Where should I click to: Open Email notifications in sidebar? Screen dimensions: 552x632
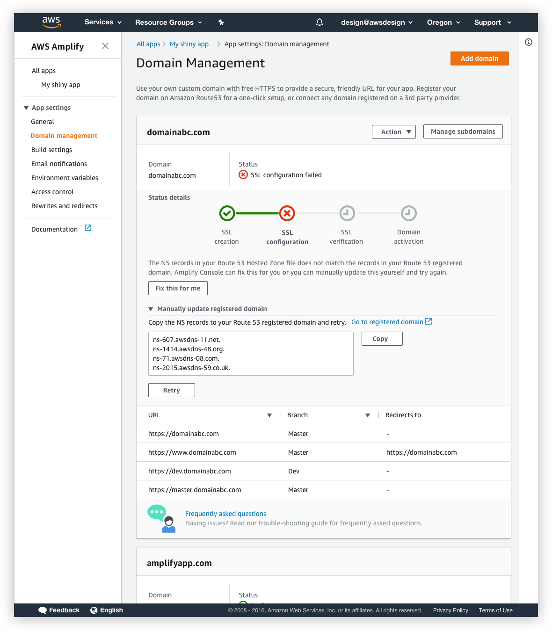click(59, 164)
